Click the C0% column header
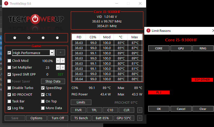The height and width of the screenshot is (127, 214). coord(93,37)
